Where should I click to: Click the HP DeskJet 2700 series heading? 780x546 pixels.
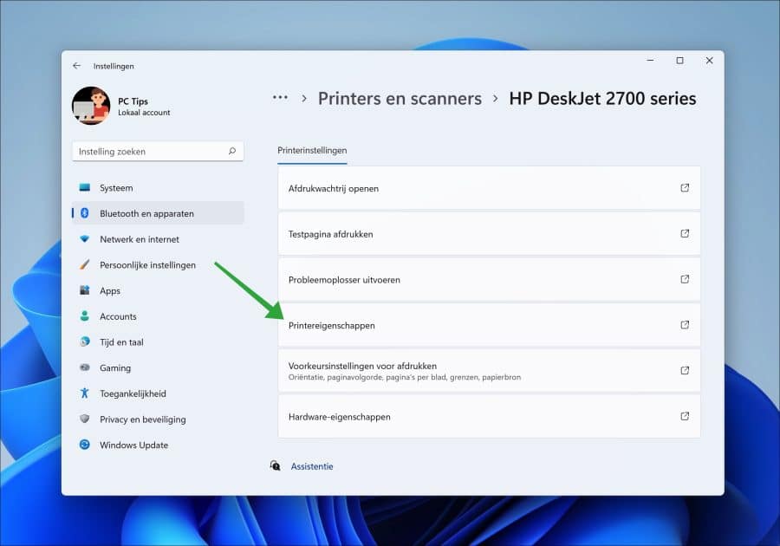(x=602, y=99)
